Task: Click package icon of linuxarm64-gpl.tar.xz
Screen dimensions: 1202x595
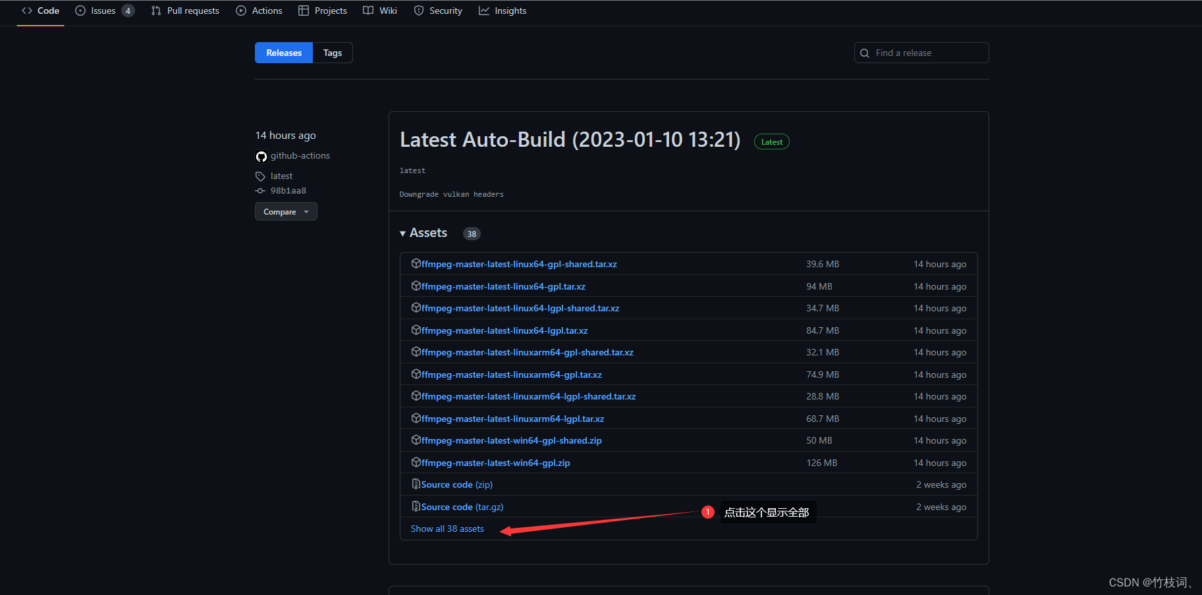Action: pos(416,374)
